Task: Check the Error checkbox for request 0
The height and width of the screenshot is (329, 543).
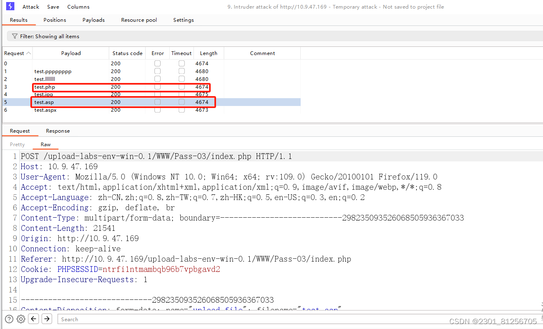Action: coord(157,63)
